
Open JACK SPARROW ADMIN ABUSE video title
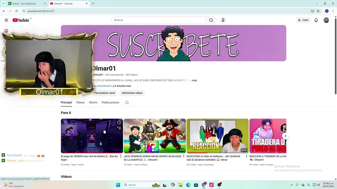pyautogui.click(x=152, y=158)
